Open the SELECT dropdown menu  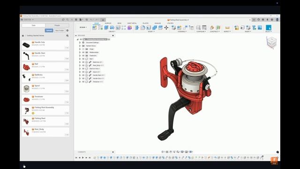[269, 31]
